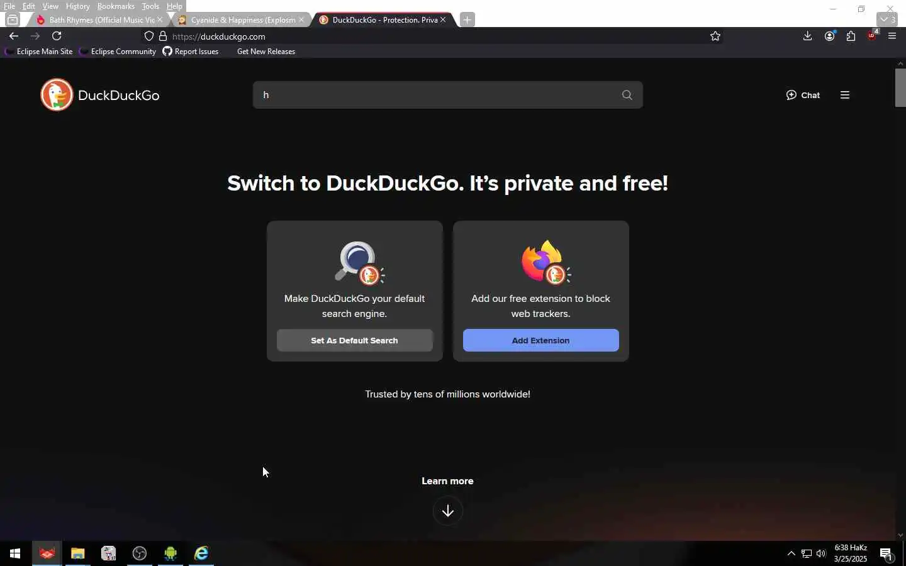Go back to the previous page
This screenshot has height=566, width=906.
point(14,36)
